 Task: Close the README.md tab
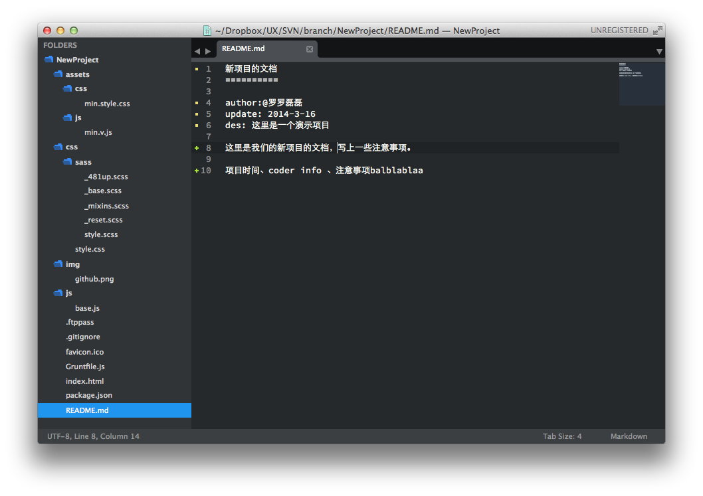(x=309, y=49)
